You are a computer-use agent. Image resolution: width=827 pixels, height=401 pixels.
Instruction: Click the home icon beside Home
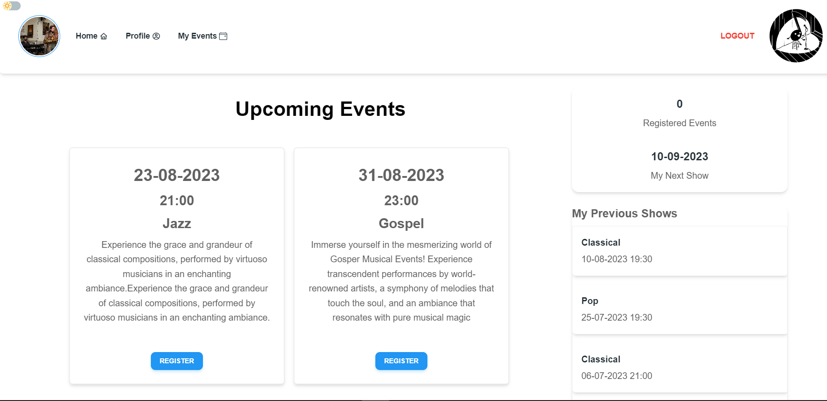[104, 36]
